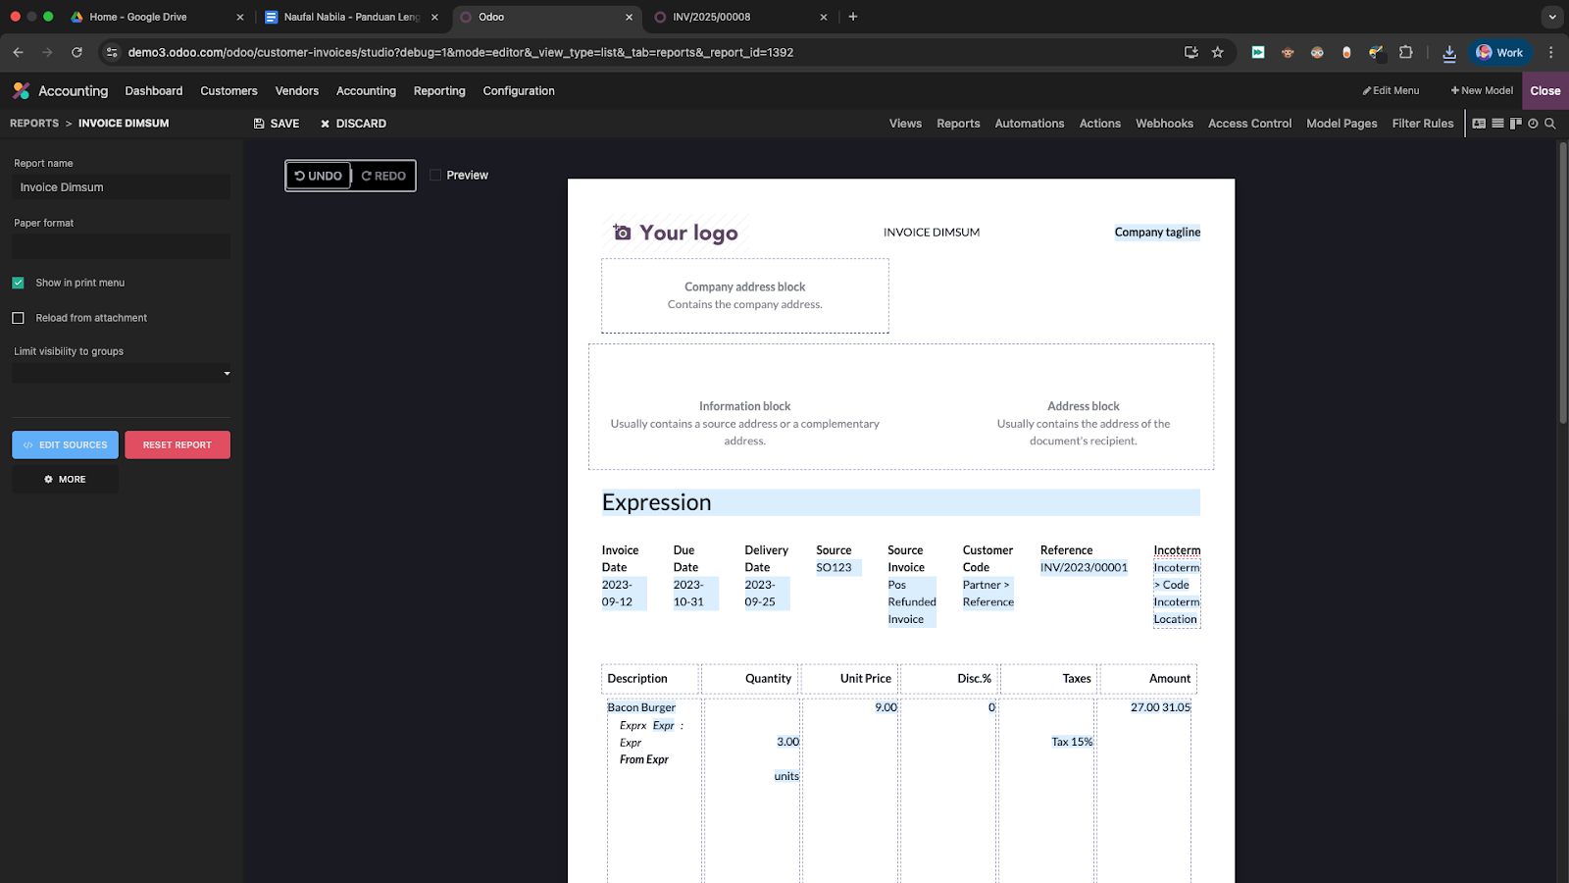This screenshot has height=883, width=1569.
Task: Open the Configuration menu
Action: [519, 90]
